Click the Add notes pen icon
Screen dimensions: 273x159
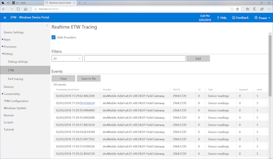(x=255, y=9)
